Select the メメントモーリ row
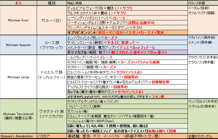 tap(127, 47)
